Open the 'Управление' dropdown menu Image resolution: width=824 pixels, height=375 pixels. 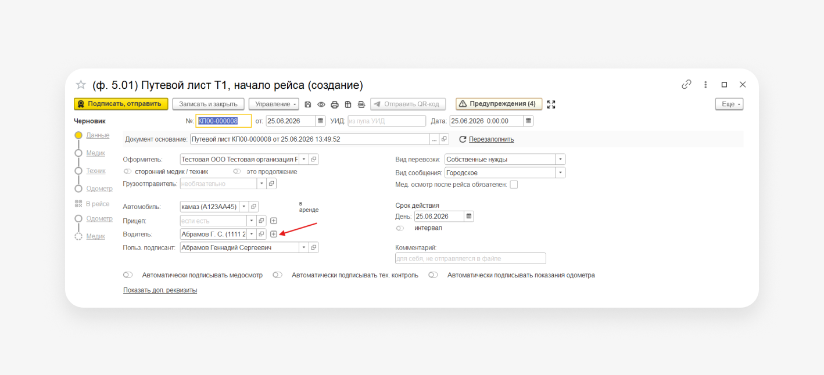click(274, 104)
